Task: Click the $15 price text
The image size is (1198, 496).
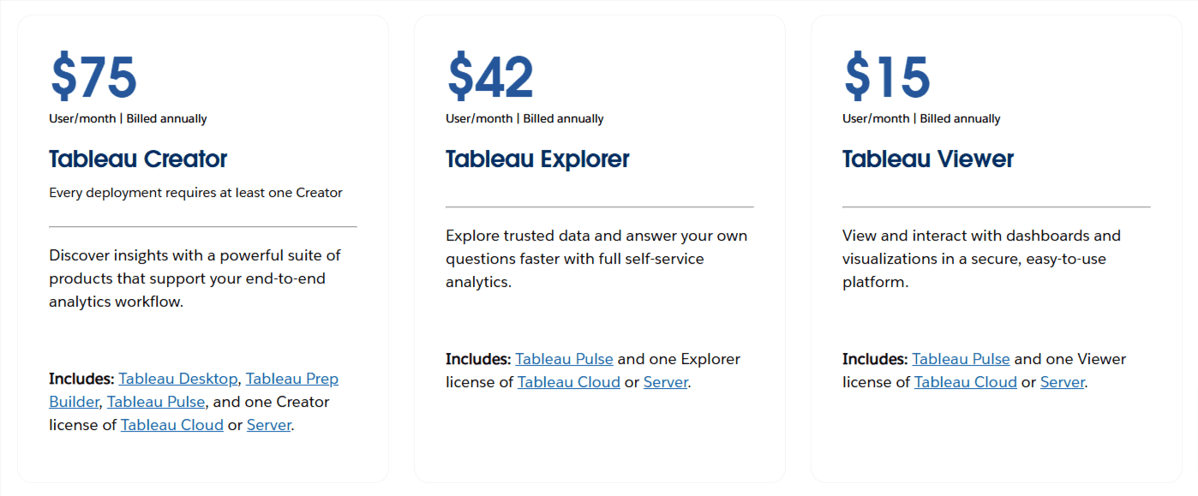Action: [x=887, y=76]
